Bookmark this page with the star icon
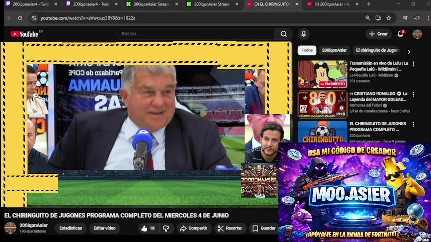 click(x=389, y=18)
